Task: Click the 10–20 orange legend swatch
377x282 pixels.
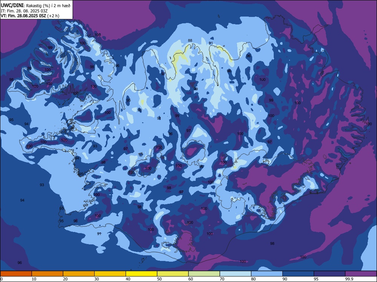Action: pos(48,274)
